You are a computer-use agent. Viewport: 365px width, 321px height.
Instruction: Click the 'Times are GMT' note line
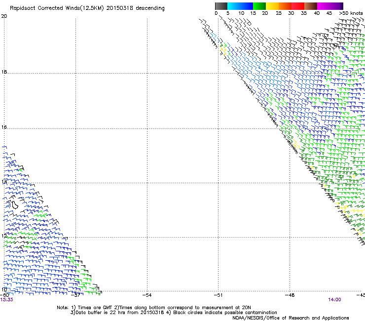(x=153, y=308)
